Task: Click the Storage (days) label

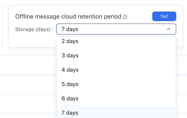Action: coord(34,29)
